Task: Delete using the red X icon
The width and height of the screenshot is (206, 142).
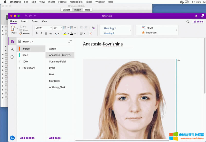Action: [91, 33]
